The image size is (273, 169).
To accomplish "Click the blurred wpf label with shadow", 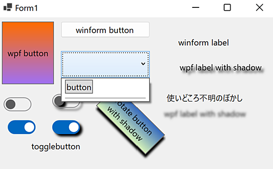I will 205,114.
